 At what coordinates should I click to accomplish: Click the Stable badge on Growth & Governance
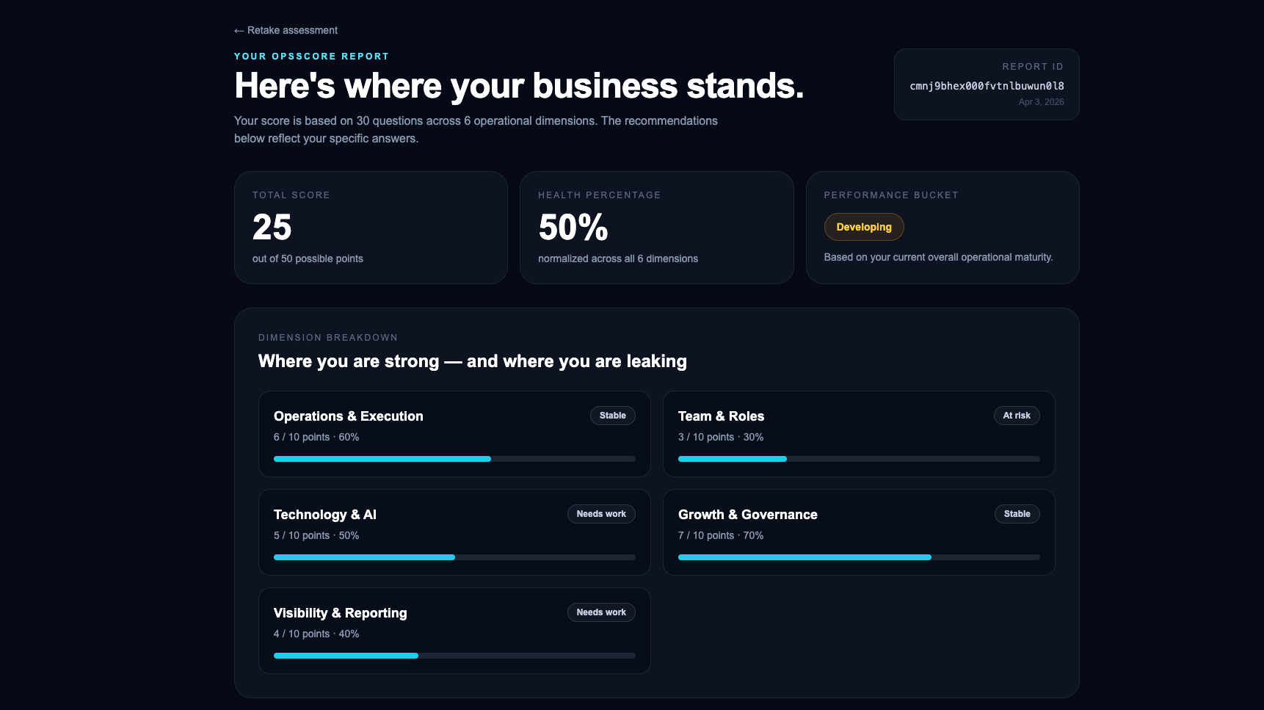[x=1017, y=514]
